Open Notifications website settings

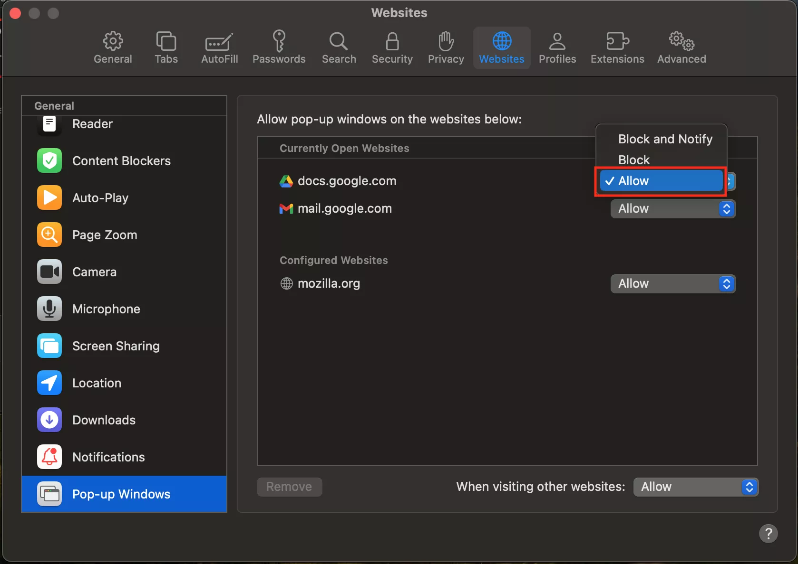[108, 457]
